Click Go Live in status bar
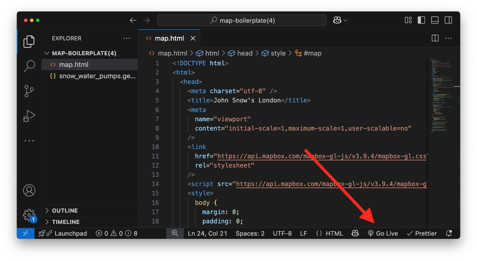The width and height of the screenshot is (477, 261). pyautogui.click(x=383, y=233)
